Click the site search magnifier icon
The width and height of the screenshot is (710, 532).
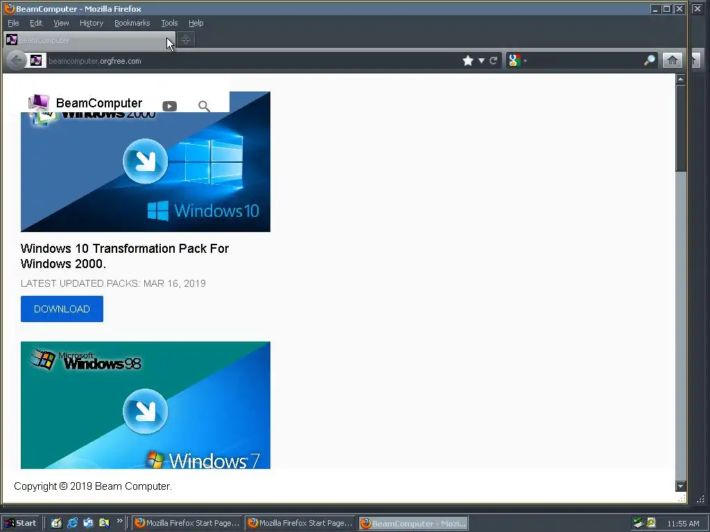pyautogui.click(x=205, y=106)
